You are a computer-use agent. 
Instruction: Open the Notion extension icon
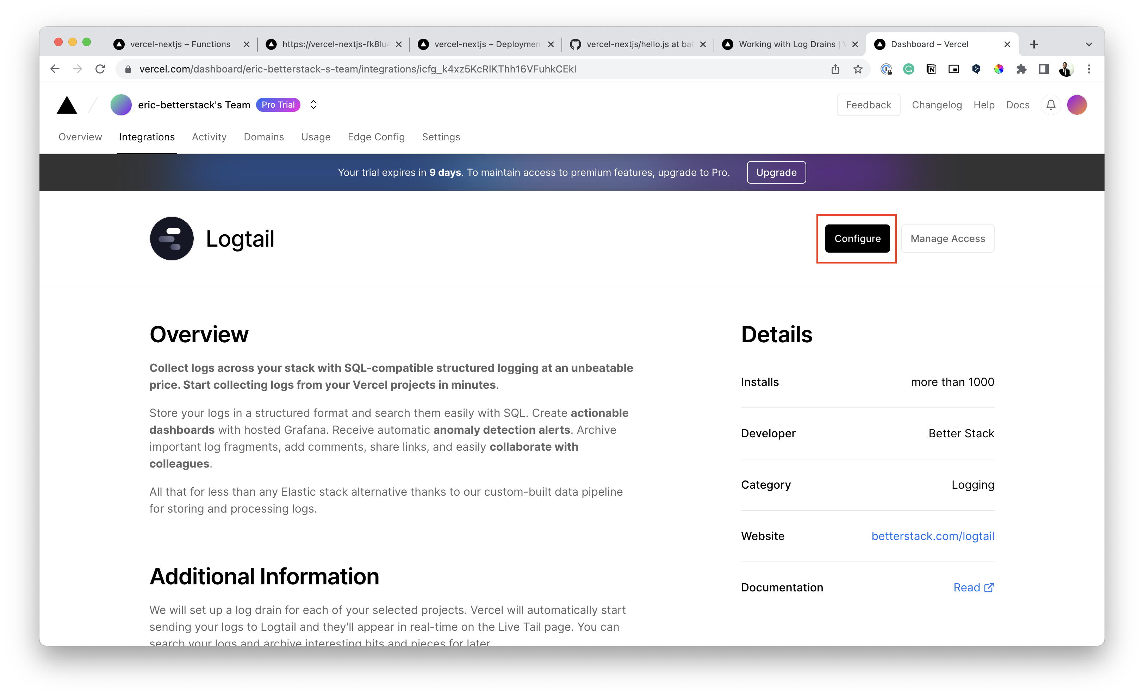tap(931, 69)
